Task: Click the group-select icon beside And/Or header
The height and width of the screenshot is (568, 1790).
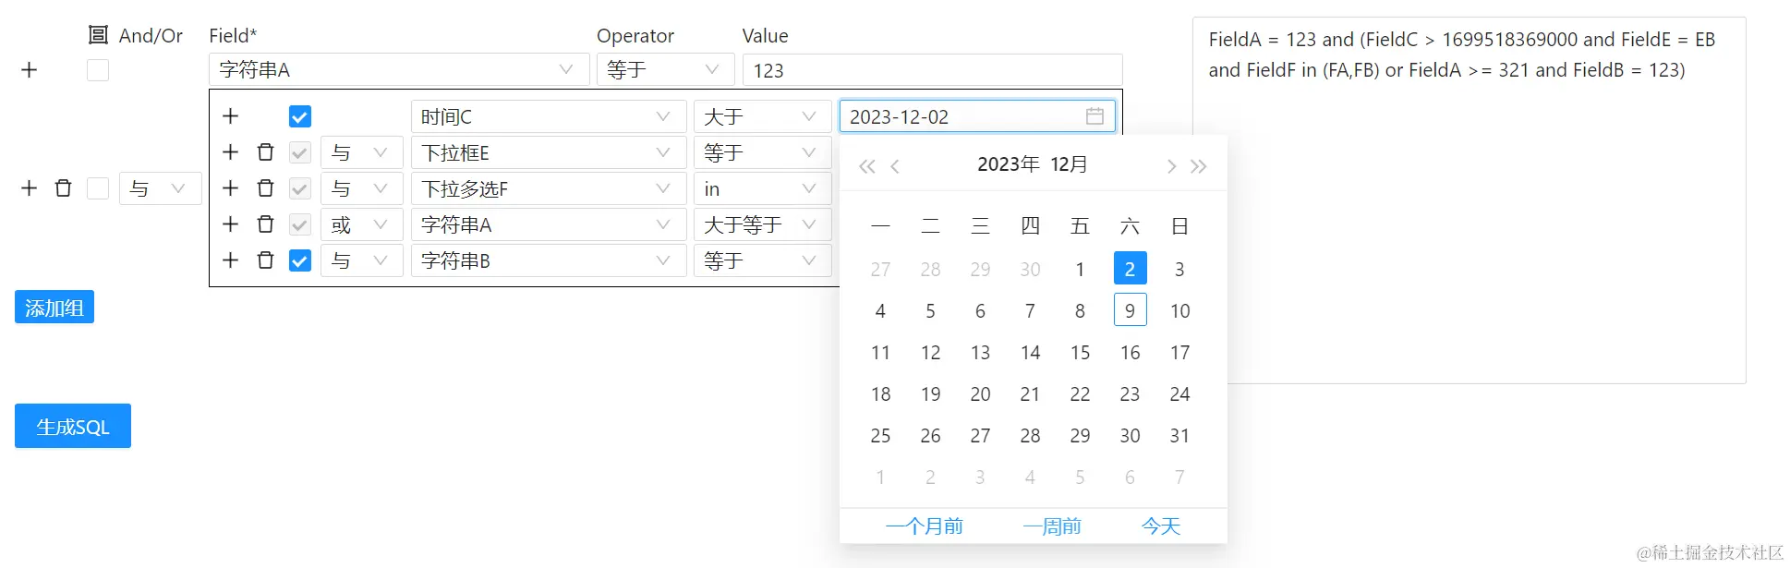Action: 98,35
